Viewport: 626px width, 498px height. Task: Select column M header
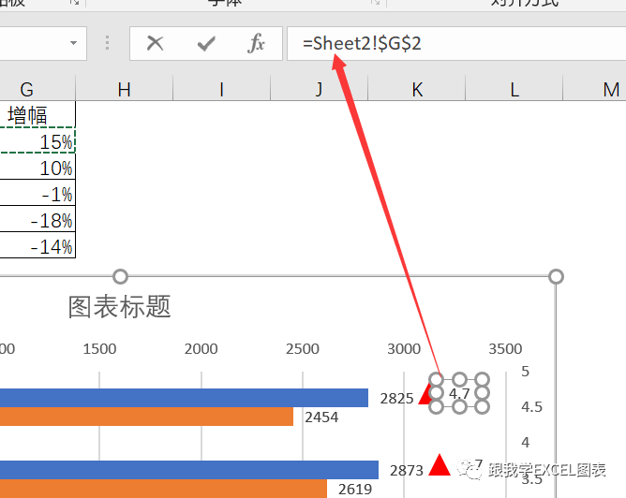coord(595,89)
